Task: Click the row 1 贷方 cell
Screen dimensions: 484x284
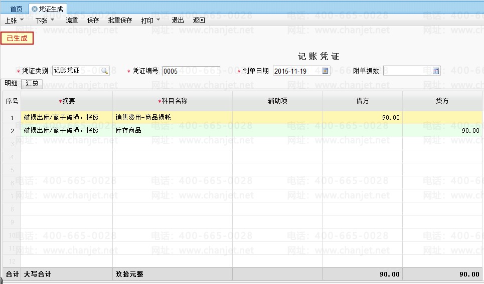Action: [x=442, y=118]
